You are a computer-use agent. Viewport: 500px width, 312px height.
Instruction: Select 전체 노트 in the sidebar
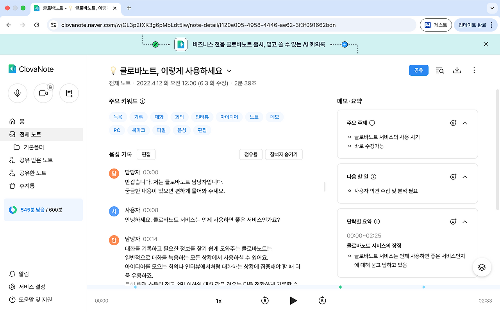(41, 134)
